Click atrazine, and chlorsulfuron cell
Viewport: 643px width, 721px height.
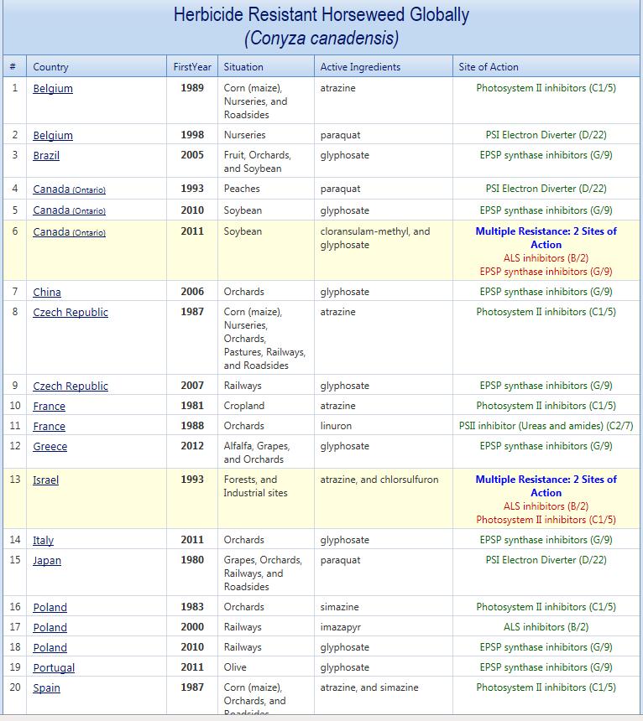click(x=379, y=480)
